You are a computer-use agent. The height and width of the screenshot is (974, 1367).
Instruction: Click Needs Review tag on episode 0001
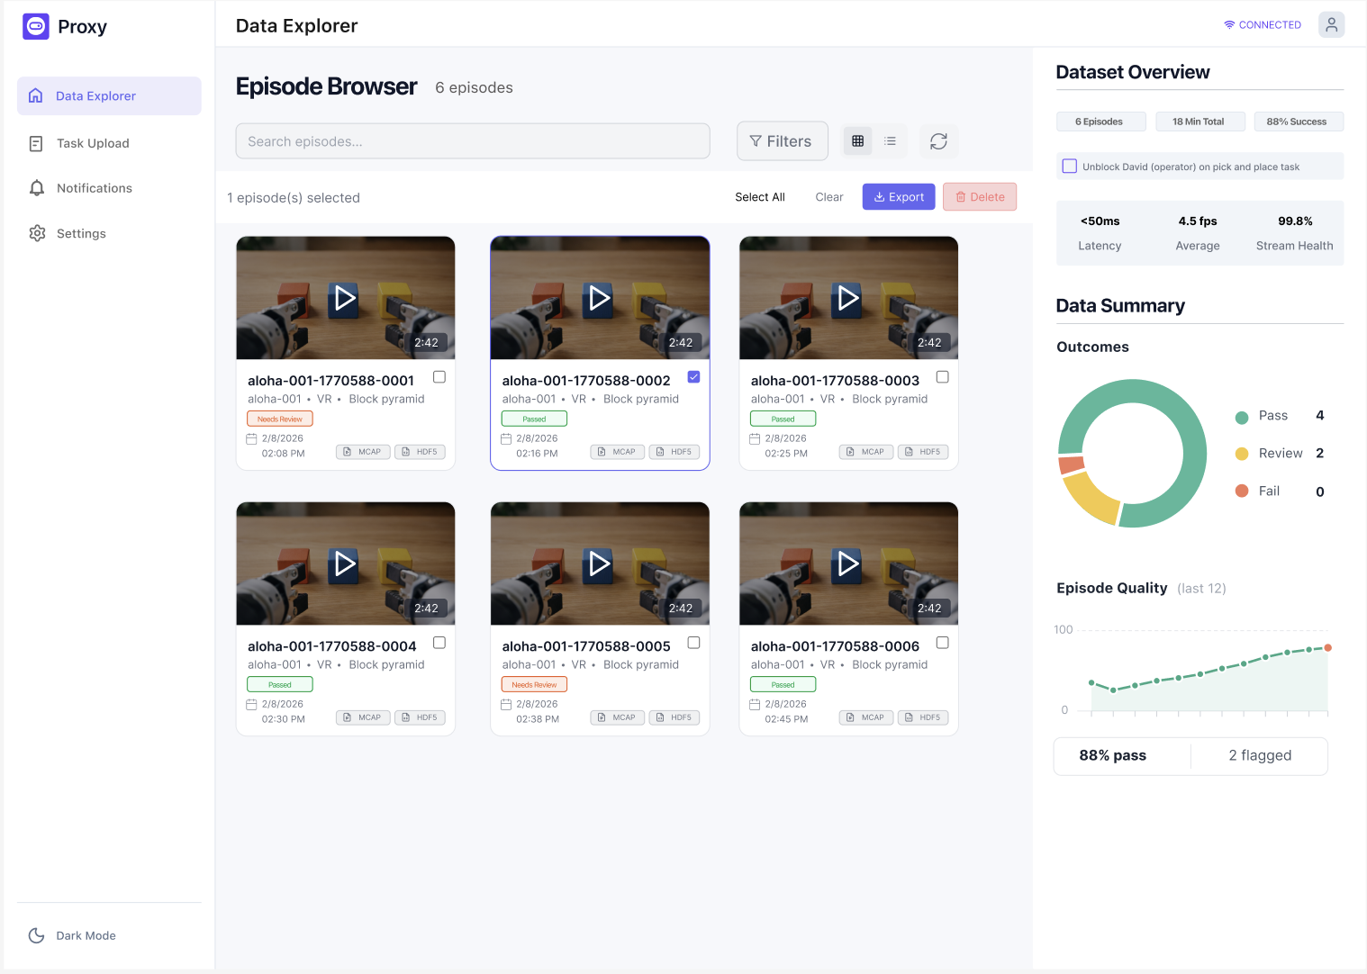280,419
